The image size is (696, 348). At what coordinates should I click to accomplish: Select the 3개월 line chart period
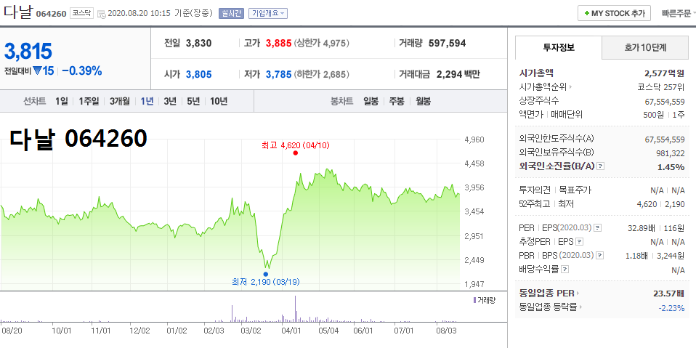click(x=119, y=101)
